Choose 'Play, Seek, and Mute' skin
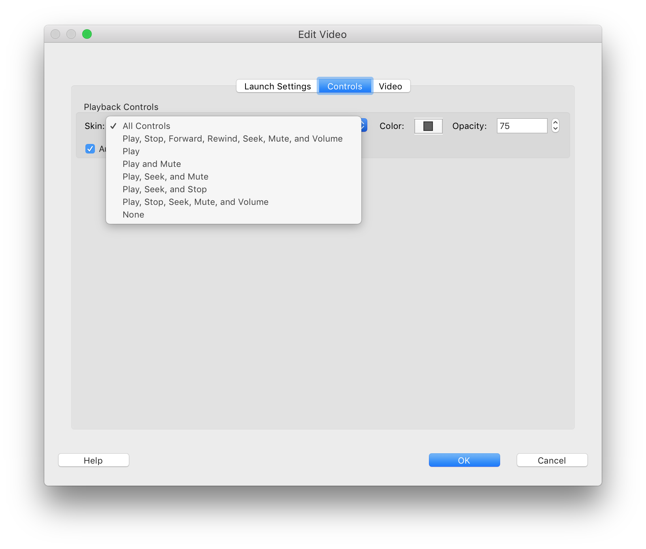Image resolution: width=646 pixels, height=549 pixels. (x=165, y=177)
